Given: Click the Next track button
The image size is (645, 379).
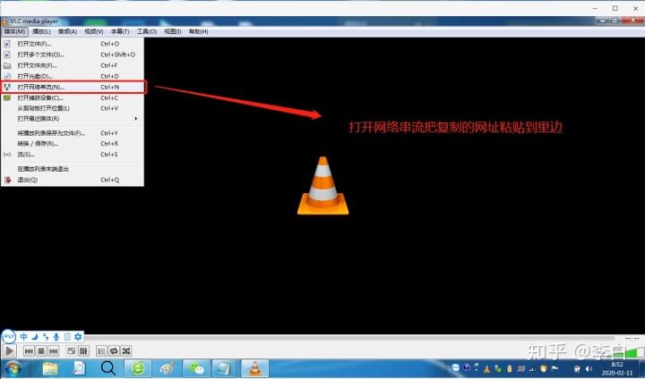Looking at the screenshot, I should point(54,351).
